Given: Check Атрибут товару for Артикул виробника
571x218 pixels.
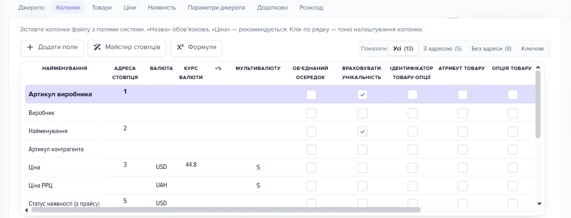Looking at the screenshot, I should pyautogui.click(x=463, y=94).
